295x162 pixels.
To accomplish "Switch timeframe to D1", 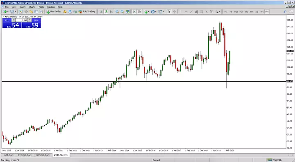I will [256, 11].
